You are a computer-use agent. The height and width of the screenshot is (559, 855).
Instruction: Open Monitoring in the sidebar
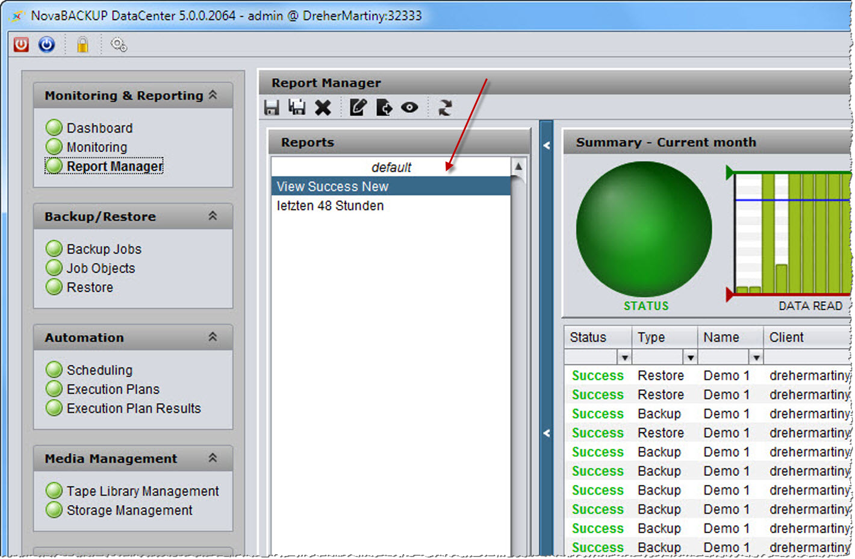(97, 148)
